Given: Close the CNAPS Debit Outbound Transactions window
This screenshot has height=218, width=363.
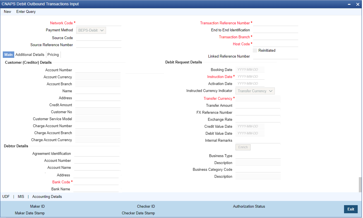Looking at the screenshot, I should coord(358,4).
